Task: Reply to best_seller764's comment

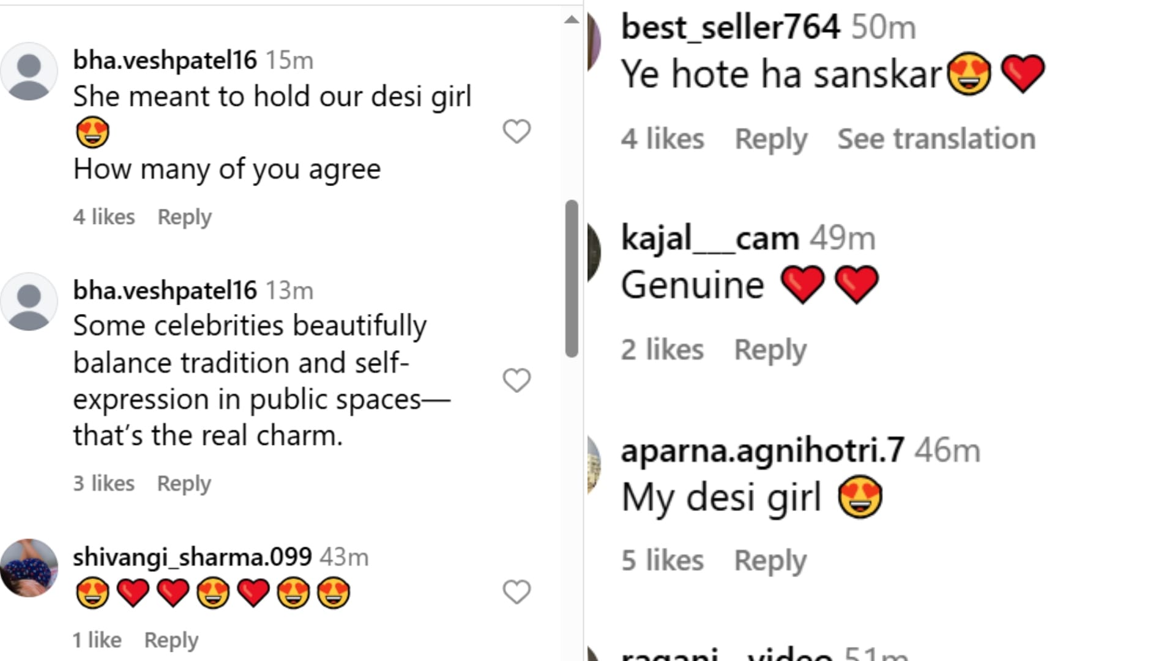Action: pos(770,139)
